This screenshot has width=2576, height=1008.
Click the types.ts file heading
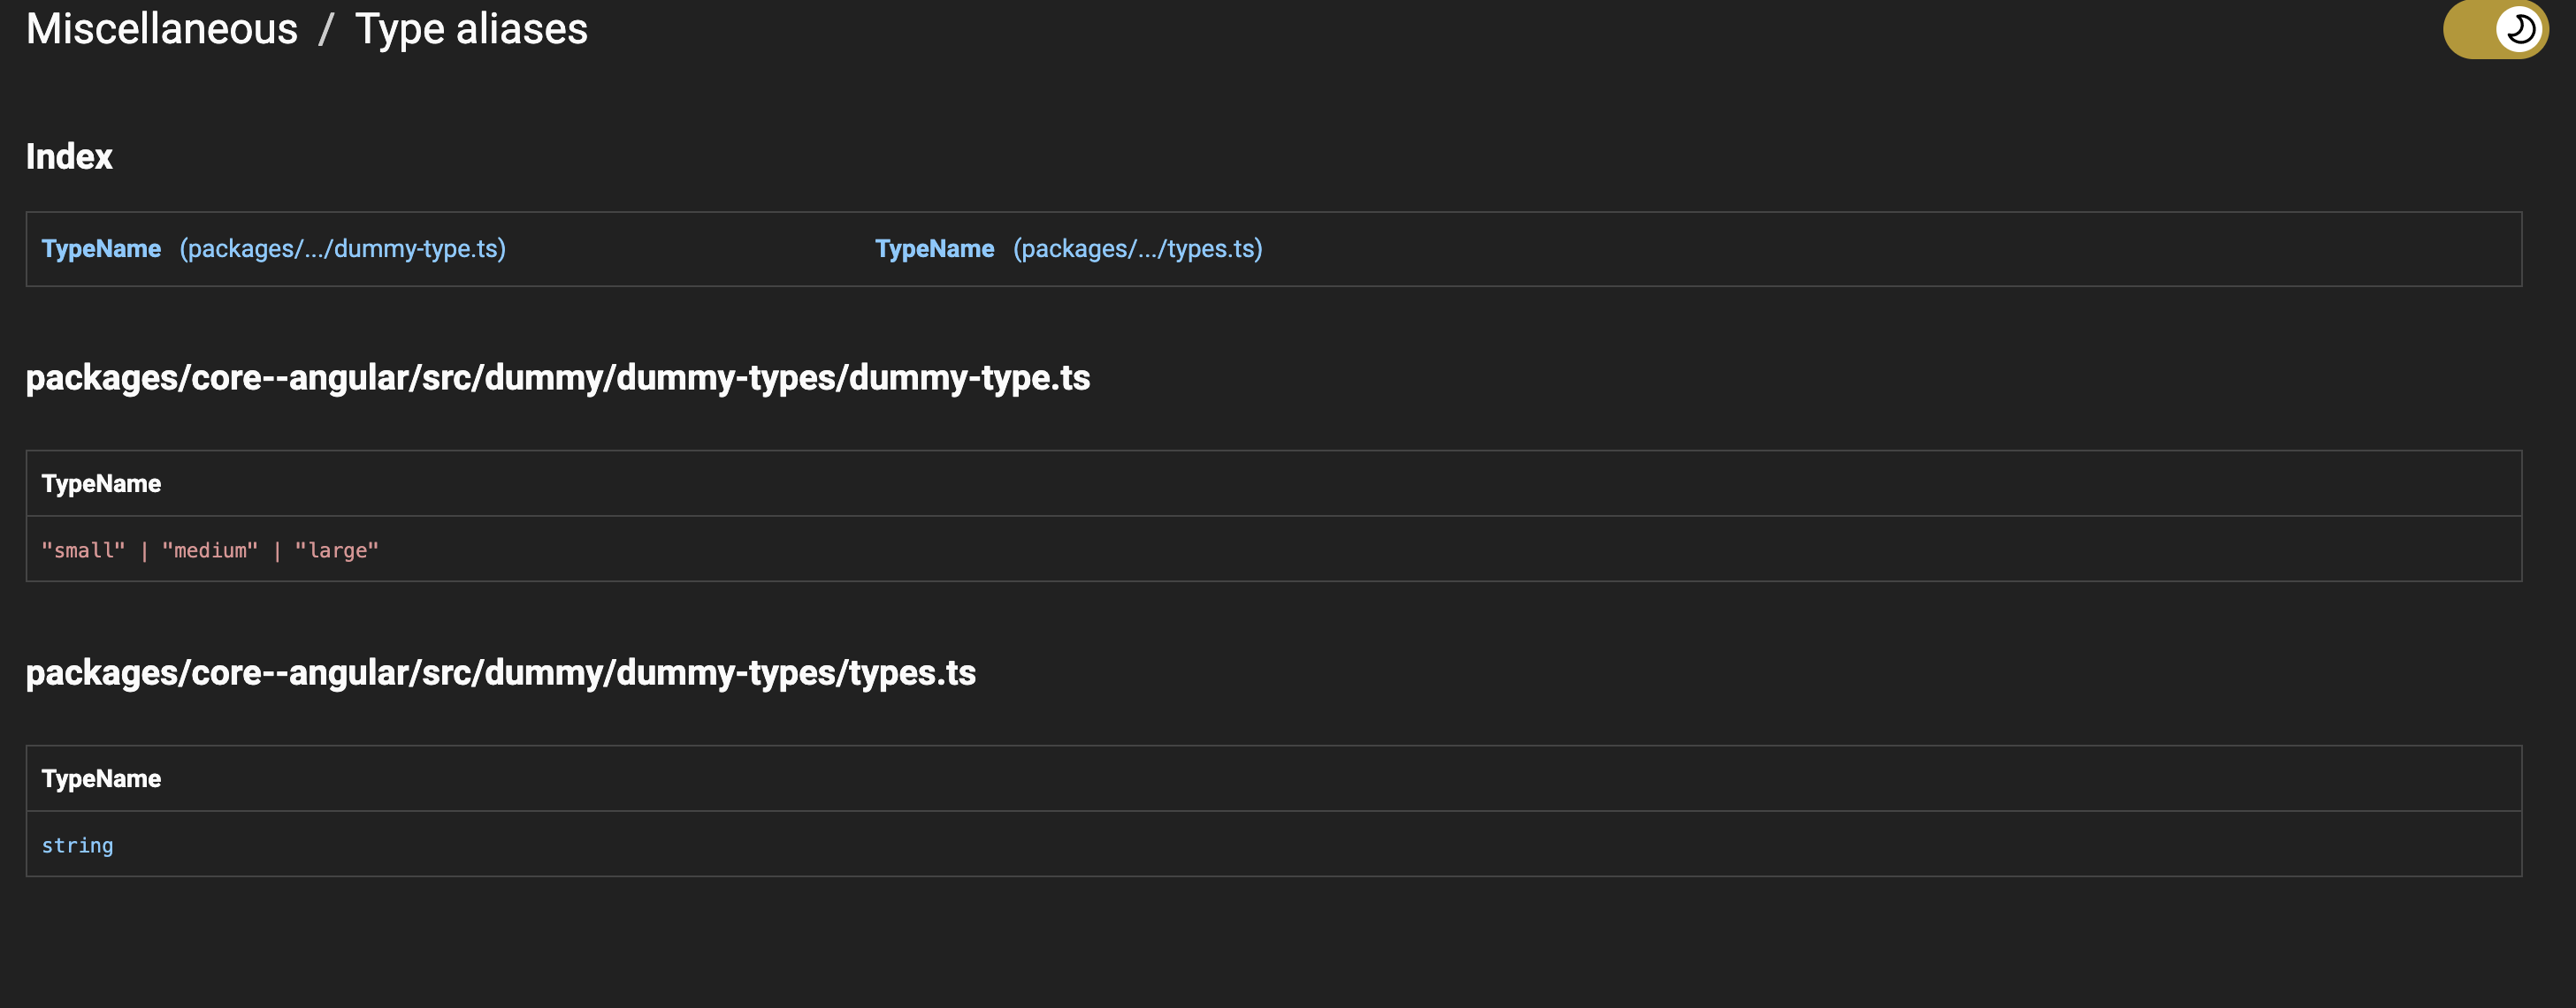pos(500,673)
